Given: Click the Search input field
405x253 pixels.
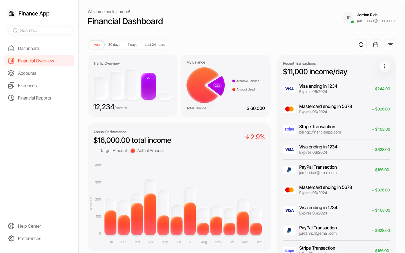Looking at the screenshot, I should tap(40, 30).
